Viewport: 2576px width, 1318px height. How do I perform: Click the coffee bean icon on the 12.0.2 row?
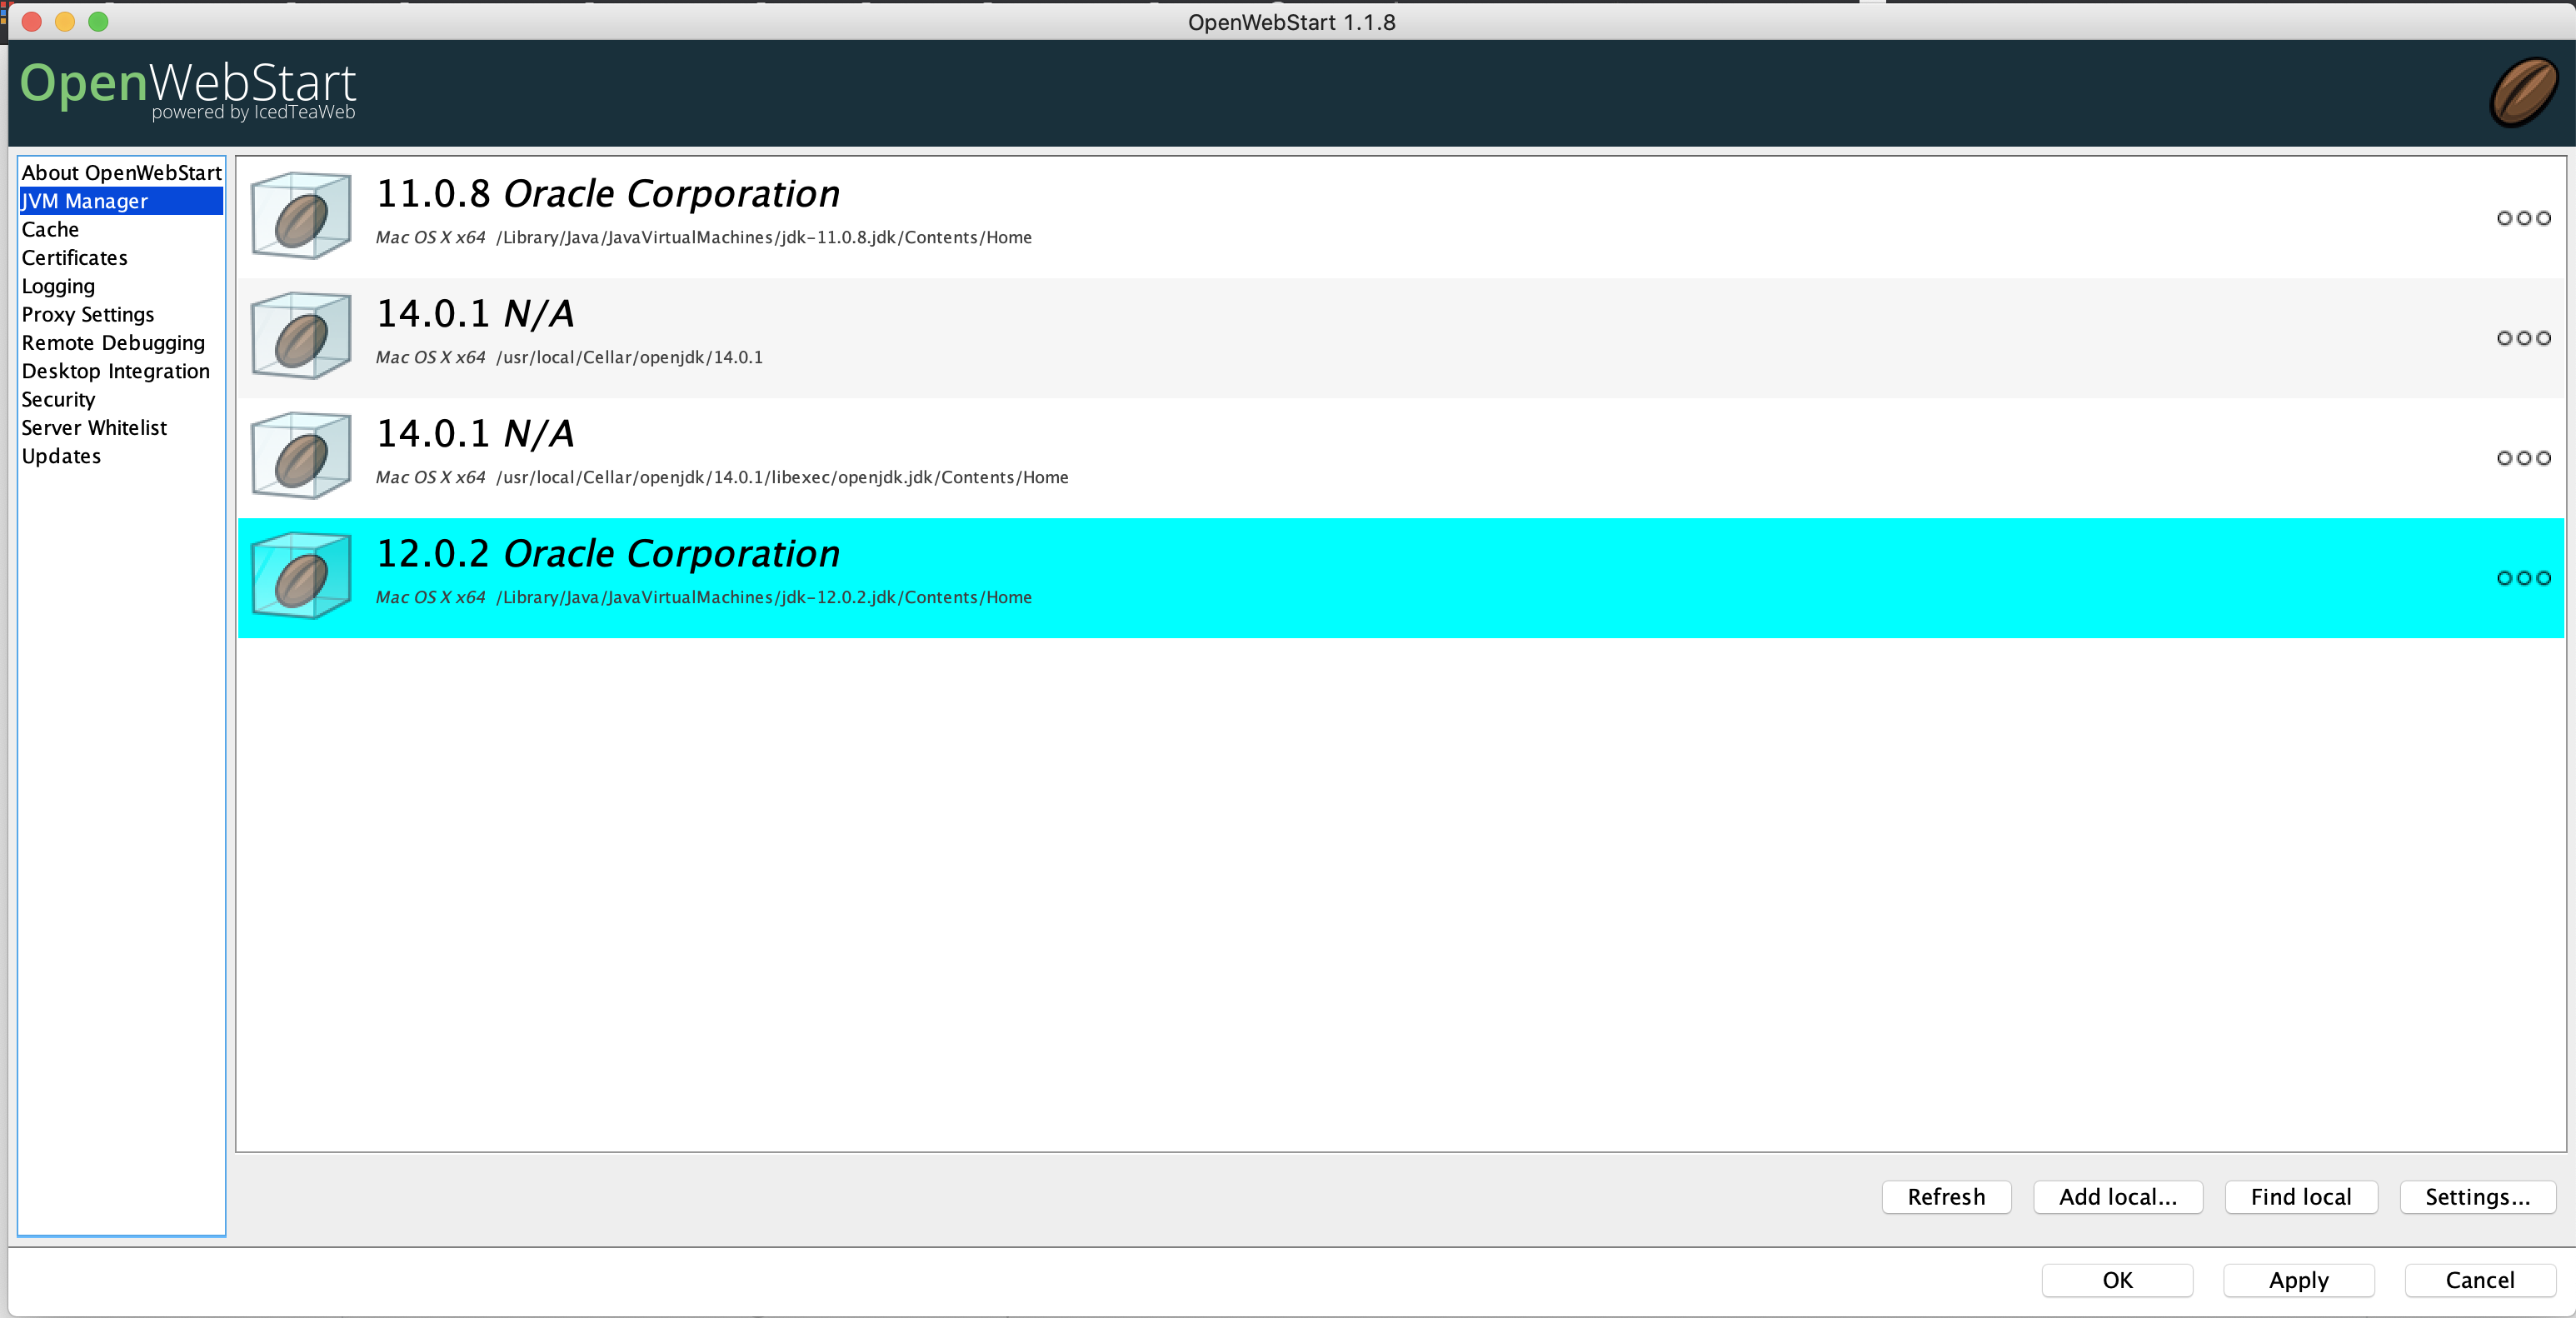pos(300,576)
